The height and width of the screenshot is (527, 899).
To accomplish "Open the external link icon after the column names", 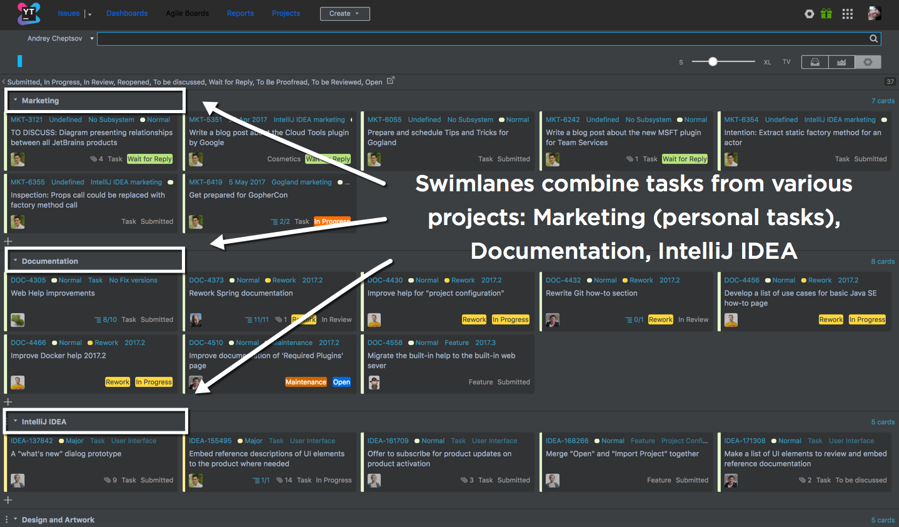I will (x=391, y=81).
